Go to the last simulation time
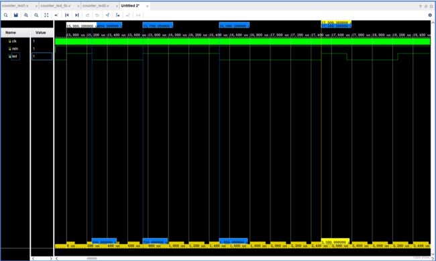The height and width of the screenshot is (261, 436). tap(77, 15)
